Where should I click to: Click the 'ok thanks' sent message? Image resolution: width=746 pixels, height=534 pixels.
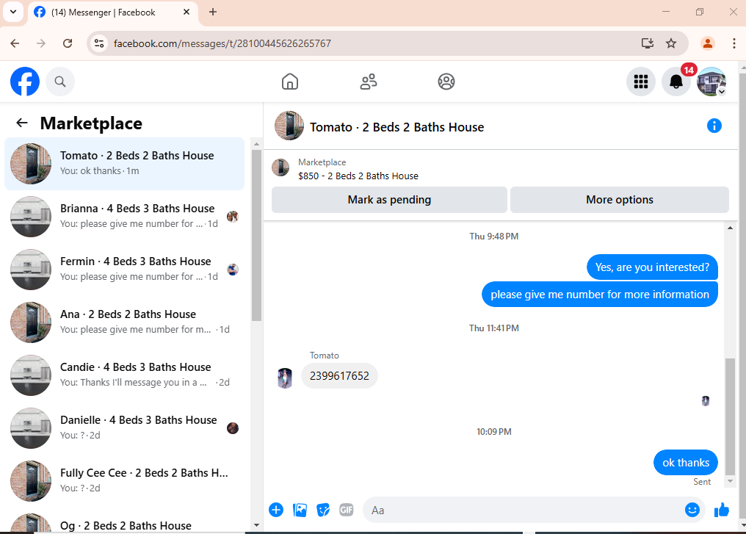point(686,462)
